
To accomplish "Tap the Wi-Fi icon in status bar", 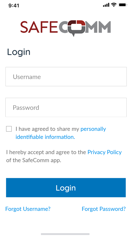I will (x=114, y=5).
